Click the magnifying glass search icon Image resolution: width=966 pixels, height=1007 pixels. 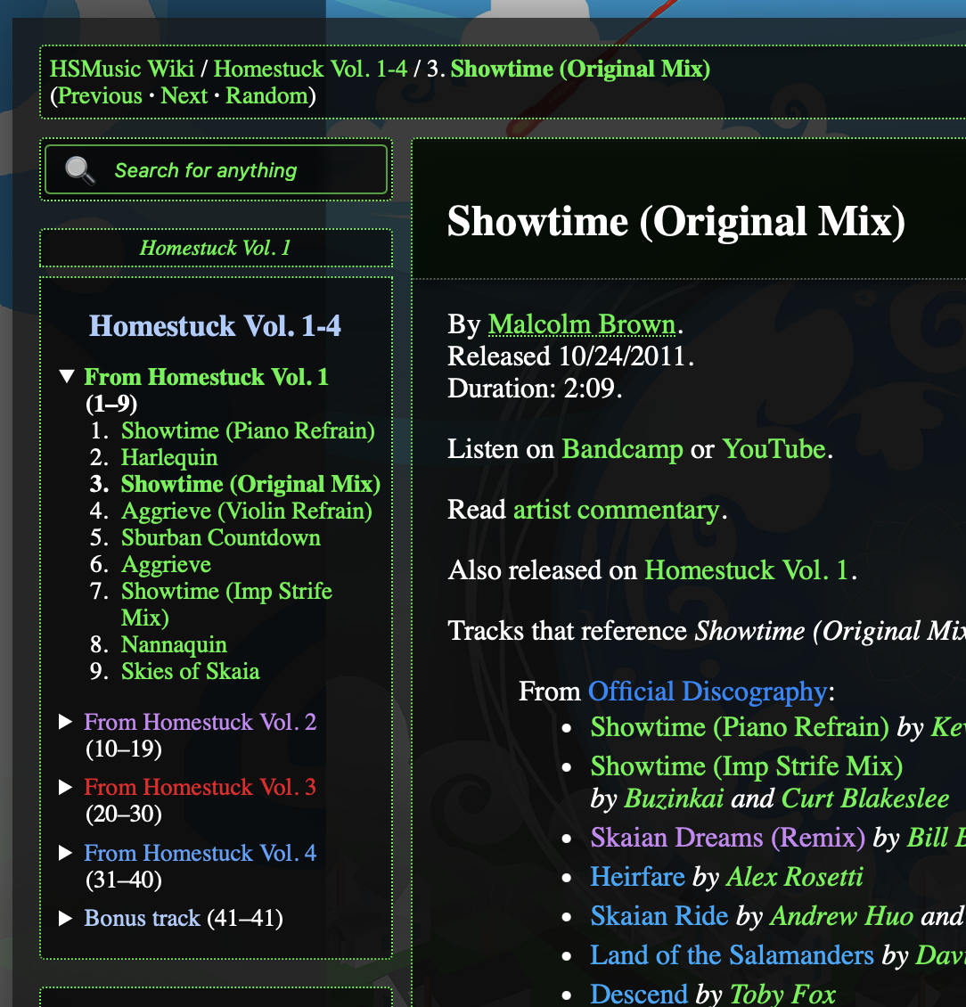(x=80, y=170)
